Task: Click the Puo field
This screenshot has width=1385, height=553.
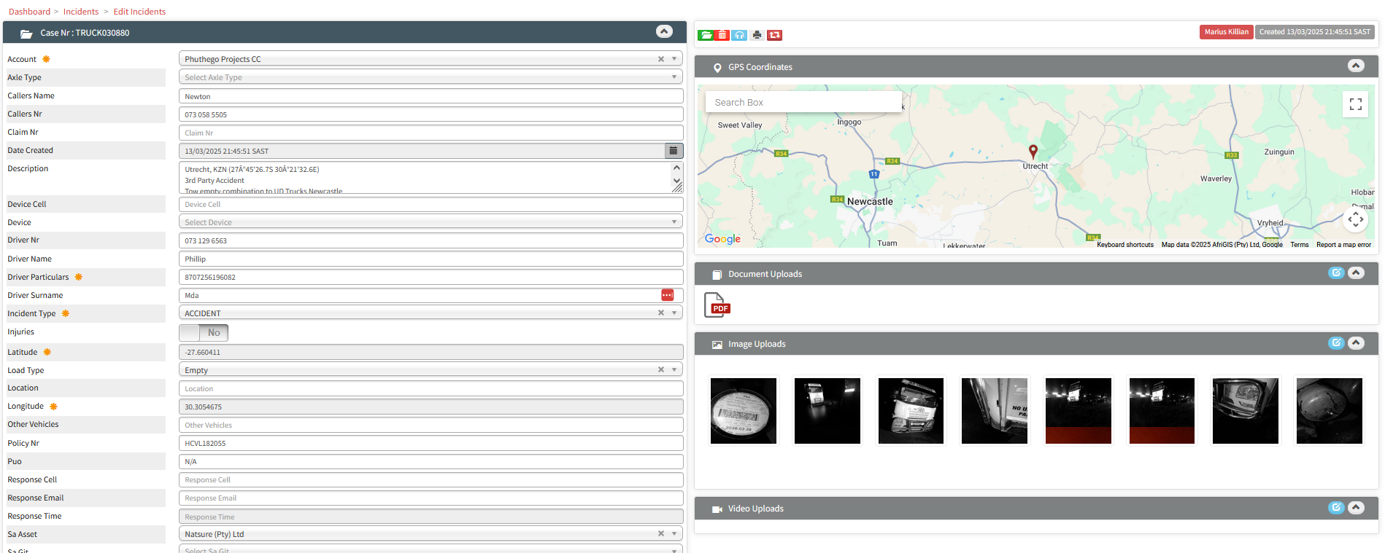Action: click(x=431, y=461)
